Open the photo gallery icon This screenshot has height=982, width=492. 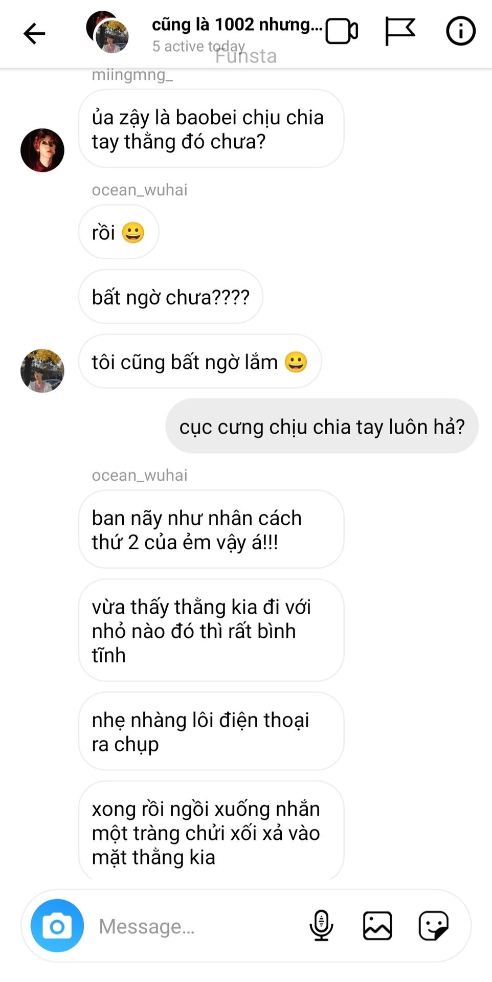(x=377, y=925)
